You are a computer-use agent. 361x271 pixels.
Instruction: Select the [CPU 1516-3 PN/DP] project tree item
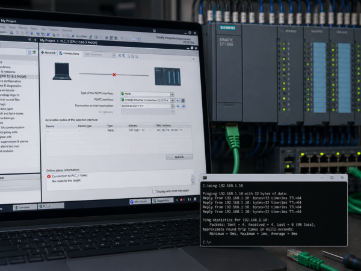tap(13, 76)
